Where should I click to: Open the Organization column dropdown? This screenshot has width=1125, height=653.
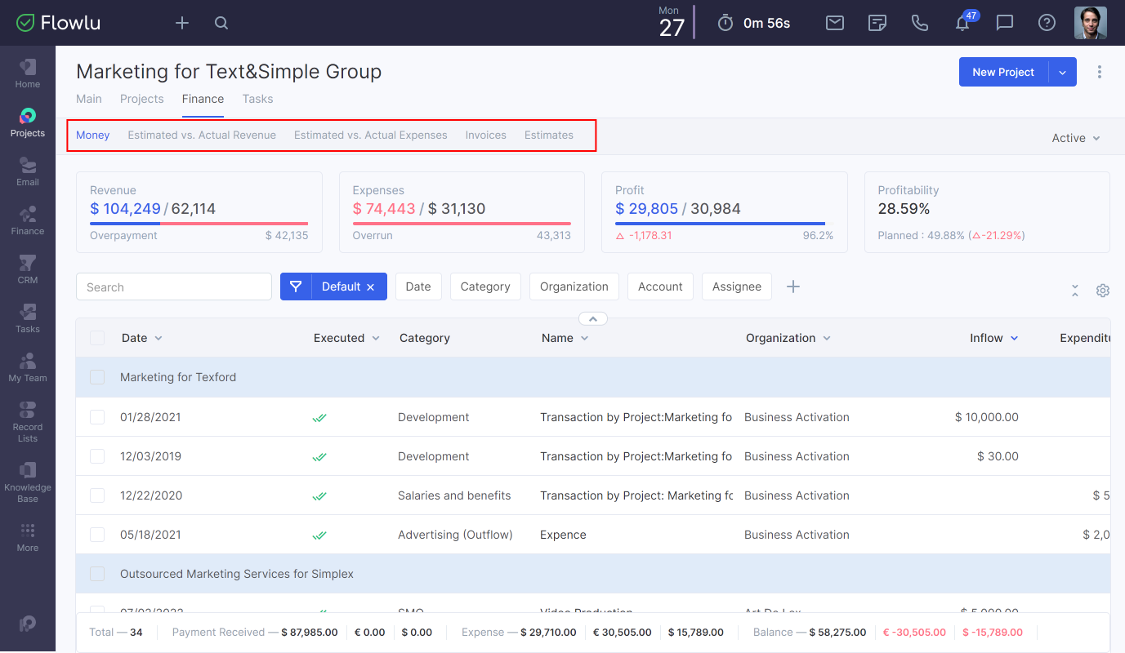click(x=827, y=338)
